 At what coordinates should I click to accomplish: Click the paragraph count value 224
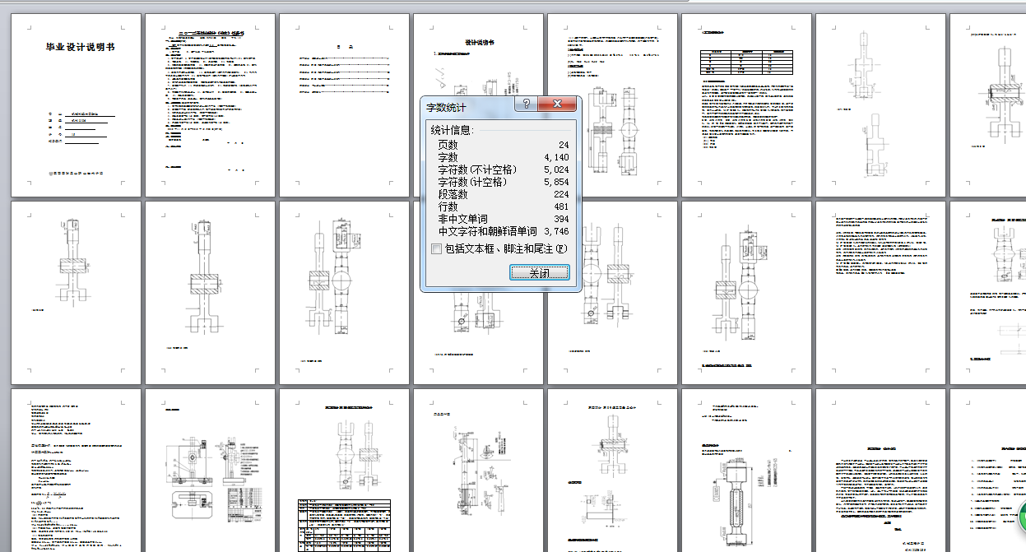(x=560, y=194)
